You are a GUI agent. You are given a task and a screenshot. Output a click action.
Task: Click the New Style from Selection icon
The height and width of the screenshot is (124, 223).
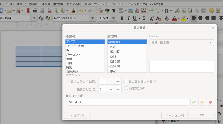[x=48, y=18]
